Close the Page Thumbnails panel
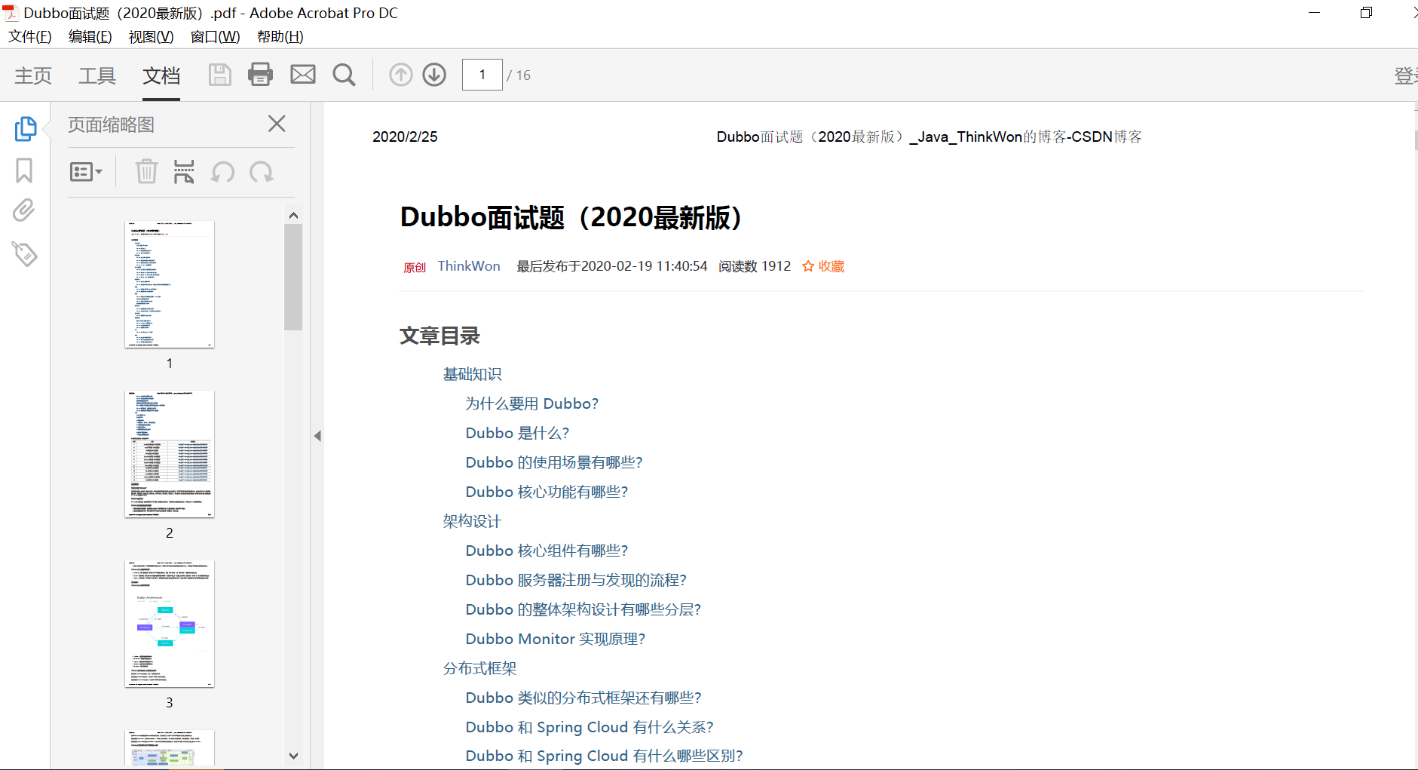 (277, 124)
